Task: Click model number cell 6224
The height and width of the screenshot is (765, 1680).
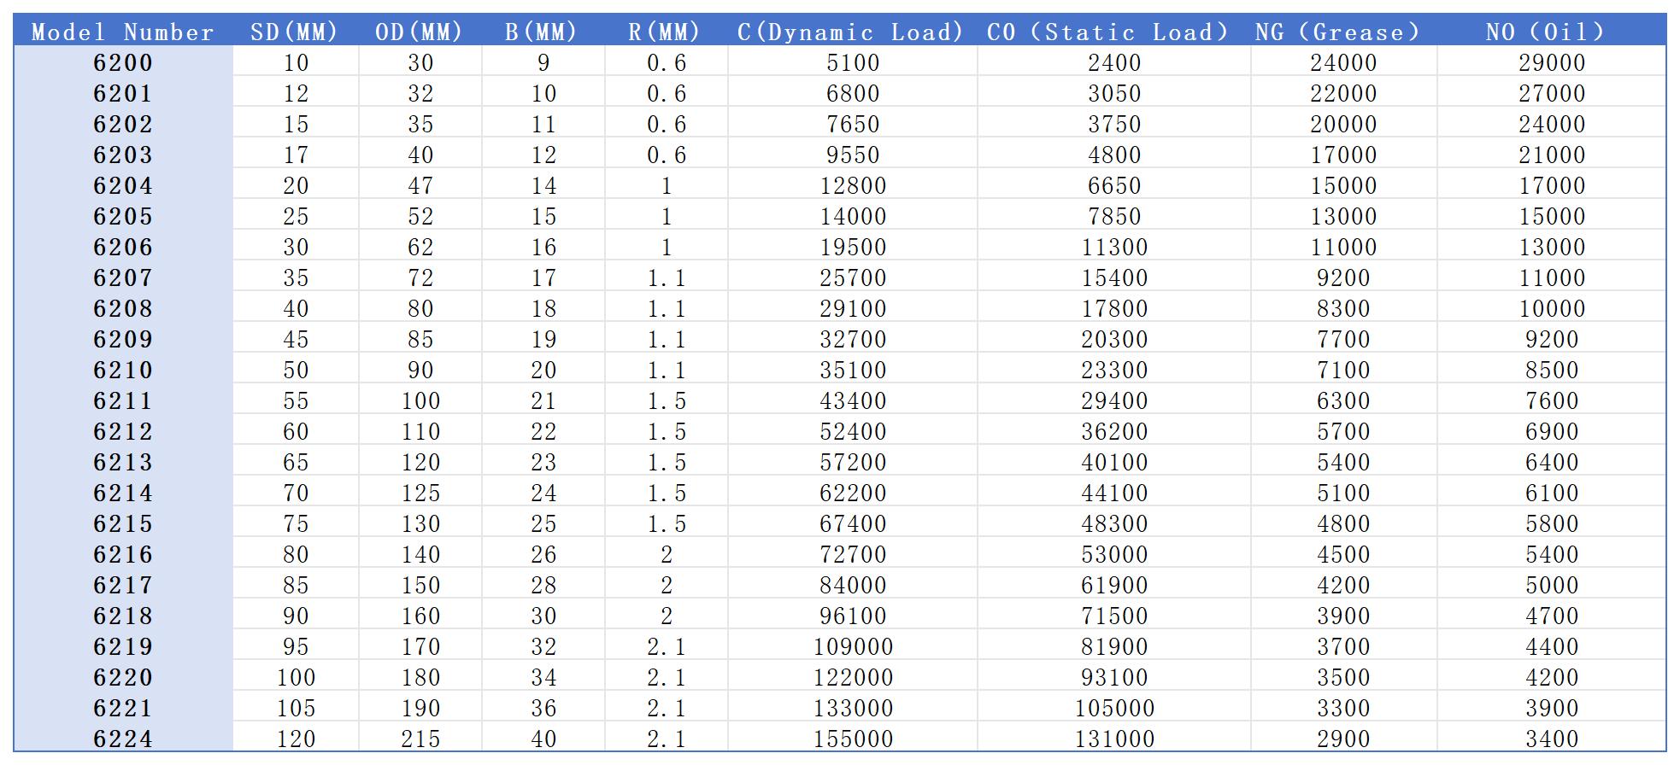Action: click(x=123, y=739)
